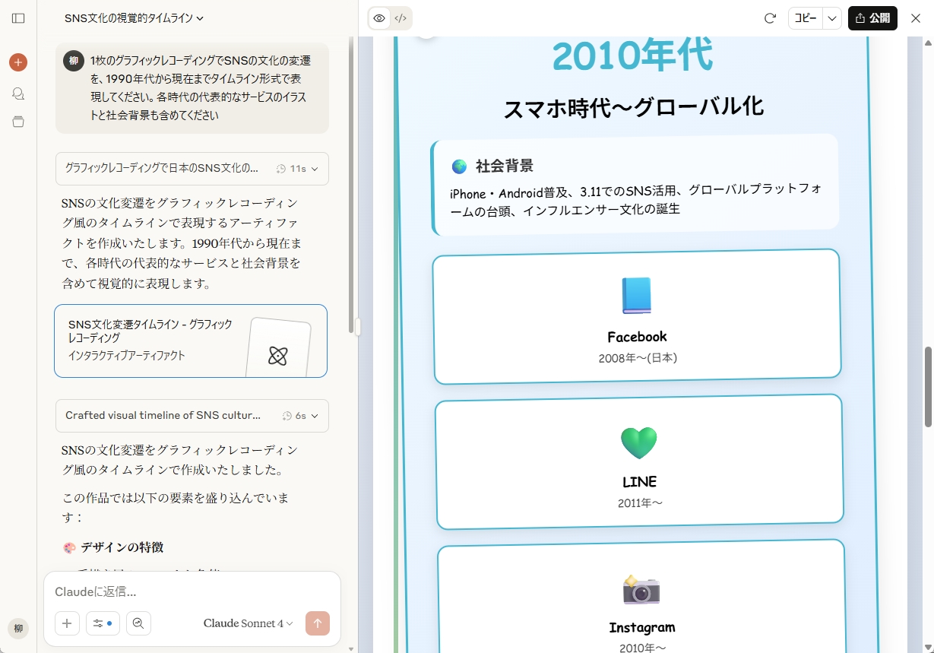Image resolution: width=934 pixels, height=653 pixels.
Task: Toggle the left sidebar panel icon
Action: tap(18, 18)
